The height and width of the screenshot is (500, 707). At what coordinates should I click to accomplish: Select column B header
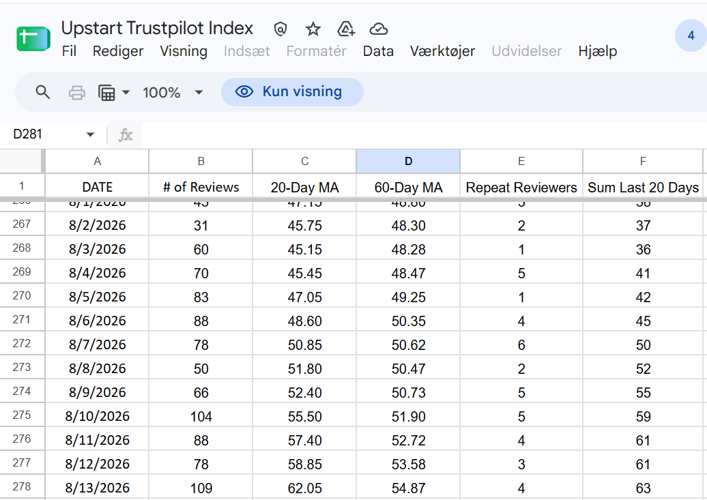point(201,162)
